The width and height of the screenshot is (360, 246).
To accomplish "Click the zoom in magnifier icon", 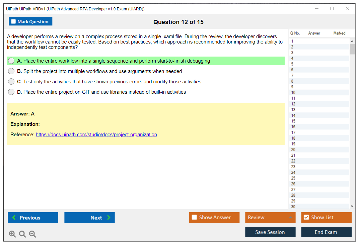I will (12, 234).
